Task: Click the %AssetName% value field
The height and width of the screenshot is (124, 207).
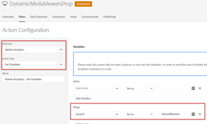Action: coord(174,114)
